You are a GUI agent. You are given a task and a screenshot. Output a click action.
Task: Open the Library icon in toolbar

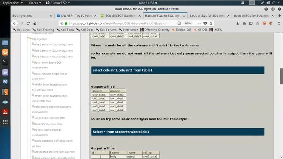click(244, 23)
